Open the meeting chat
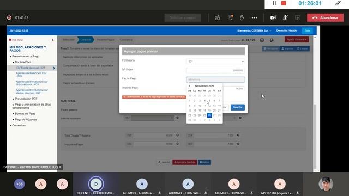The width and height of the screenshot is (349, 196). 230,18
